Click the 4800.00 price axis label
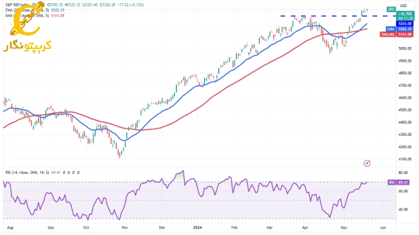Viewport: 419px width, 235px height. (405, 73)
